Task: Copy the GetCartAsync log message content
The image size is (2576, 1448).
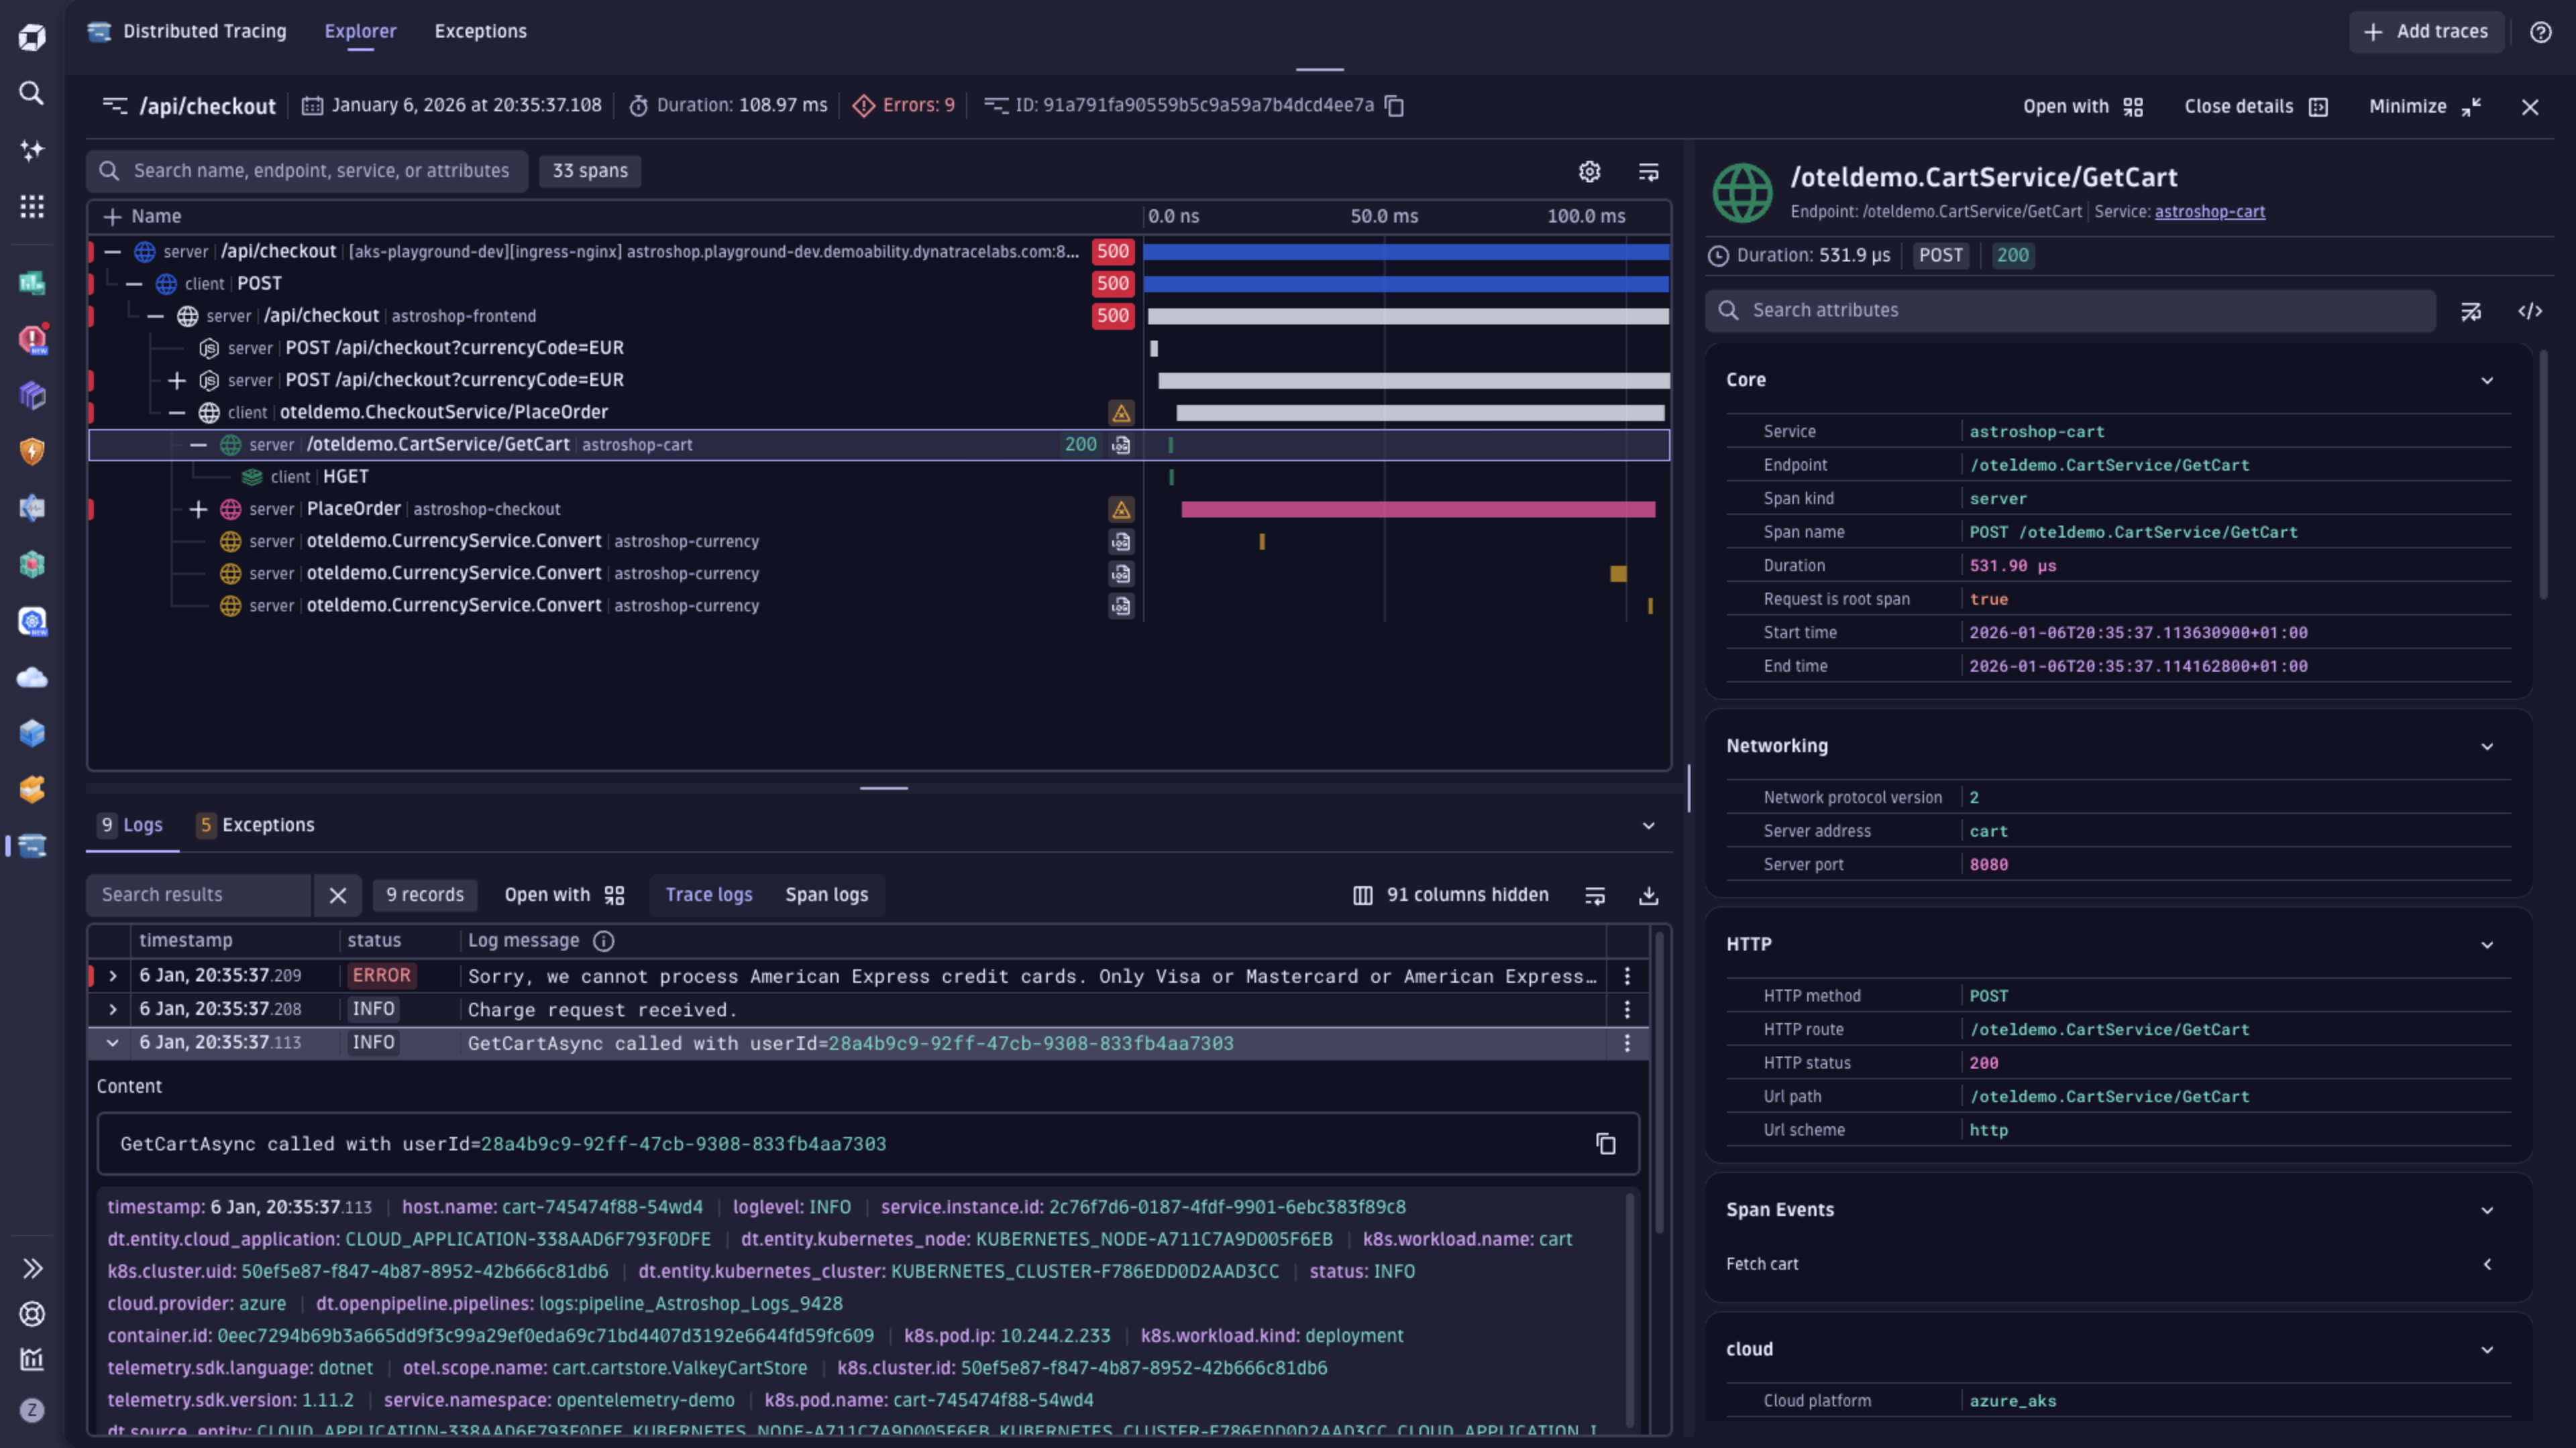Action: [1606, 1143]
